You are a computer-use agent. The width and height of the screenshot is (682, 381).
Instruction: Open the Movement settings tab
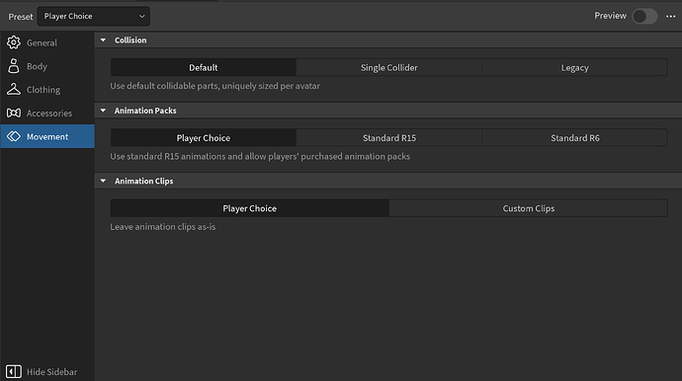click(47, 136)
